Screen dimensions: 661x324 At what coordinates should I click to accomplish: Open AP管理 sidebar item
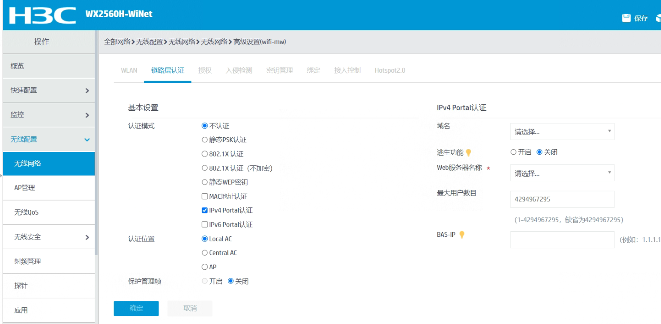coord(48,188)
